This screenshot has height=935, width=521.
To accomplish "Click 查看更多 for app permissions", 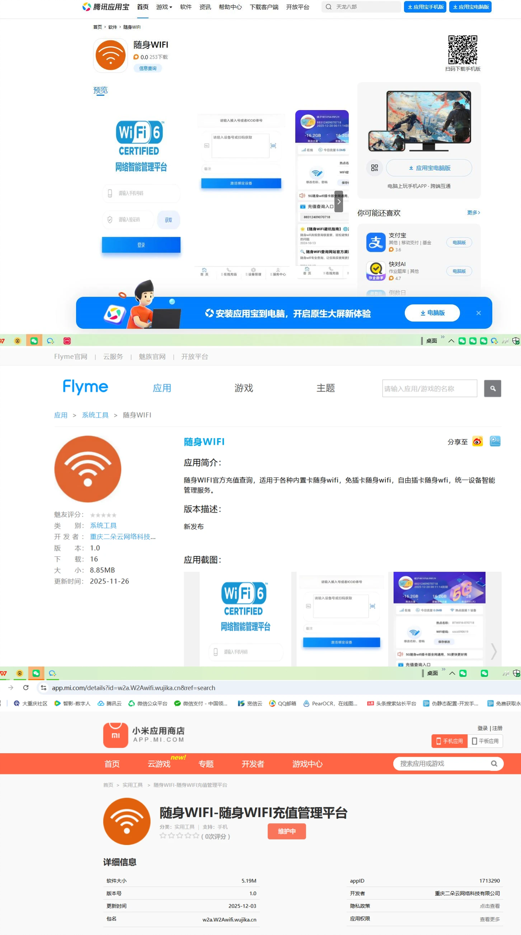I will point(490,919).
